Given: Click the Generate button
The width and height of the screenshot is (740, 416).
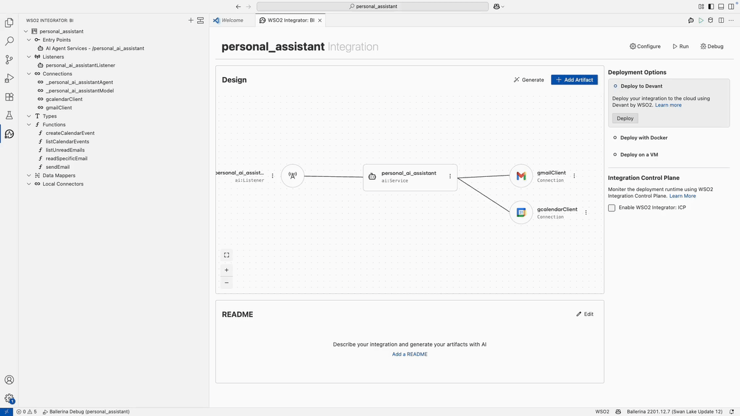Looking at the screenshot, I should point(529,80).
